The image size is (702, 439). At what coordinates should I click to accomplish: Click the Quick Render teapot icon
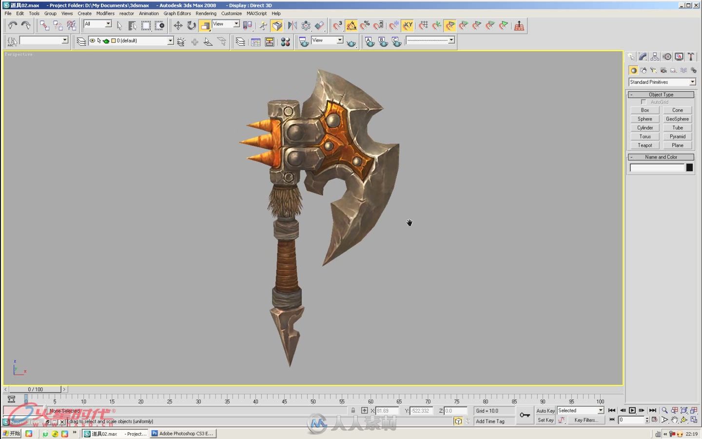[x=351, y=43]
